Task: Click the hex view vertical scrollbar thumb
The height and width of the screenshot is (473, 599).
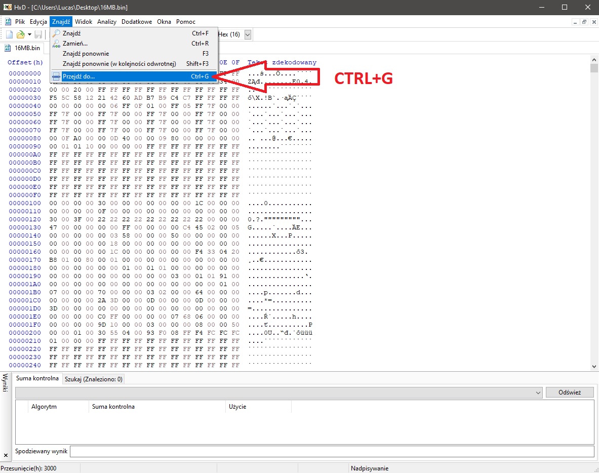Action: pos(594,68)
